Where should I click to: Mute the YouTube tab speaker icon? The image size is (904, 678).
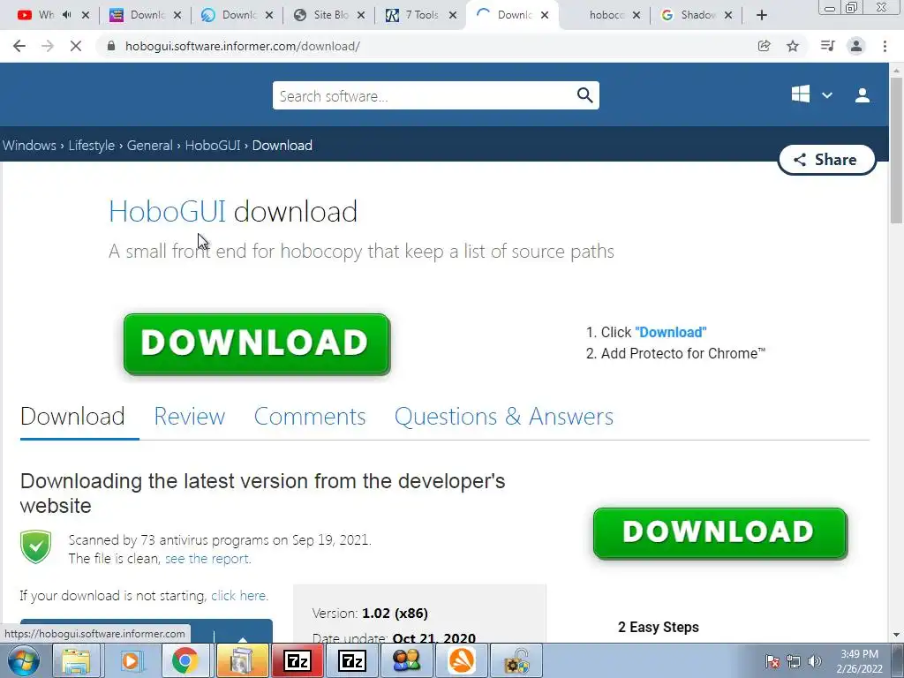click(x=67, y=15)
